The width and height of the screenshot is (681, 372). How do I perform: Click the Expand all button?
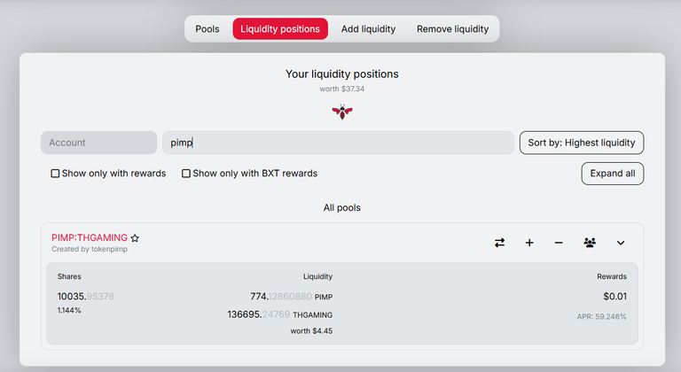coord(613,174)
